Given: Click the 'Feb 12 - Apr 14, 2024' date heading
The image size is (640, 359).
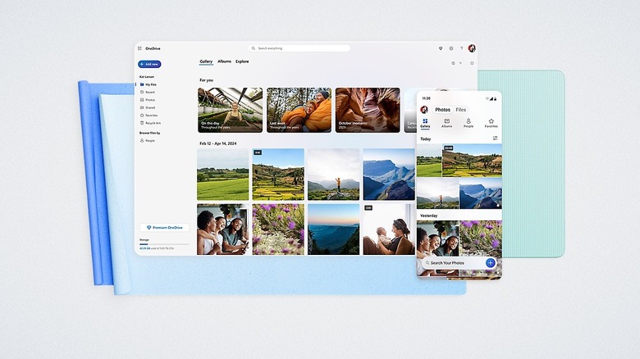Looking at the screenshot, I should (x=218, y=143).
